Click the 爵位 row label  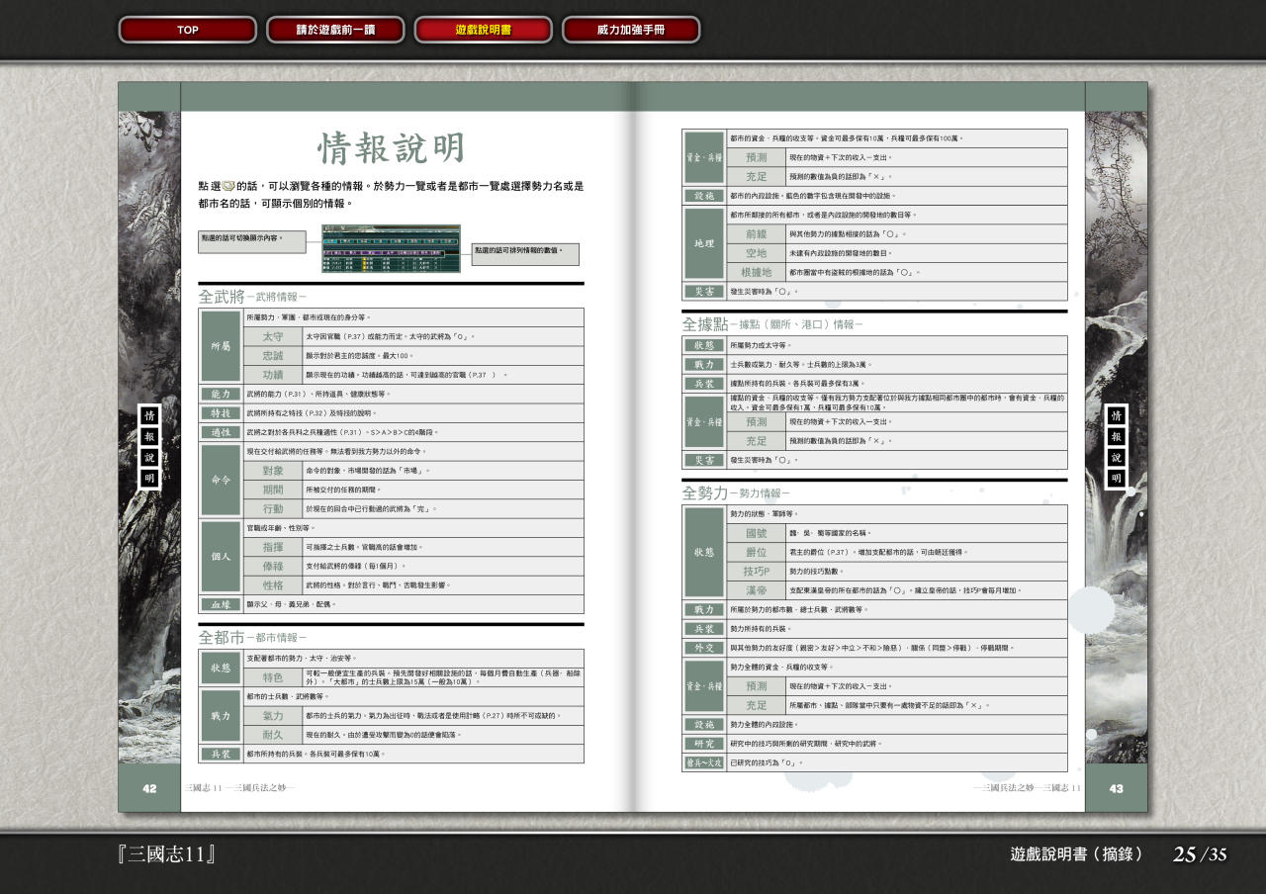tap(757, 552)
